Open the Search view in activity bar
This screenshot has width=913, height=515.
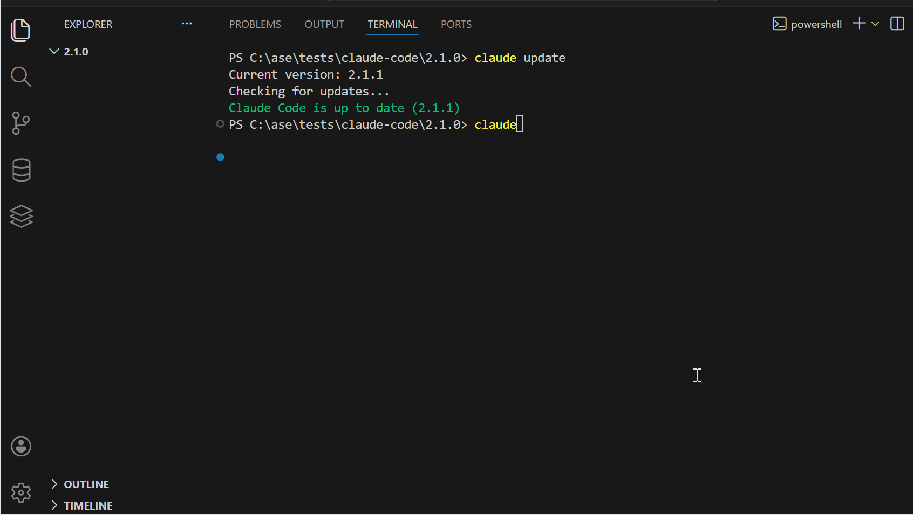[x=21, y=76]
